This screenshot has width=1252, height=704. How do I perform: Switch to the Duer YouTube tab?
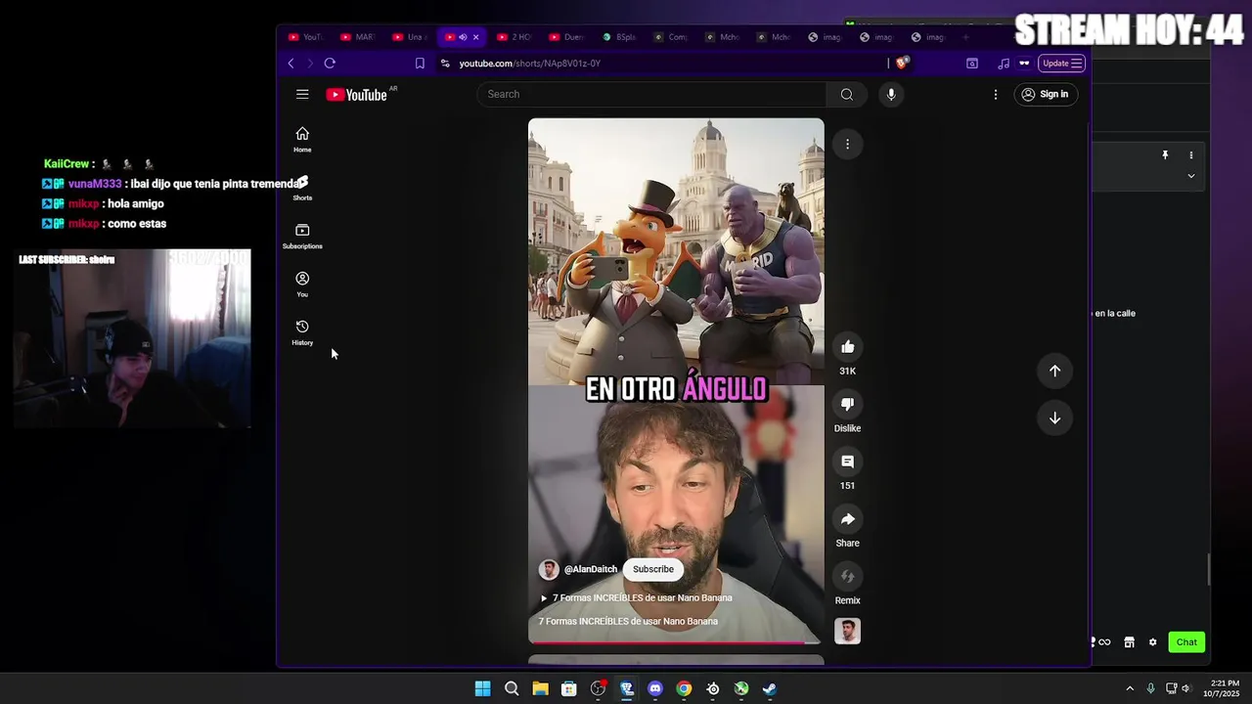click(x=566, y=37)
